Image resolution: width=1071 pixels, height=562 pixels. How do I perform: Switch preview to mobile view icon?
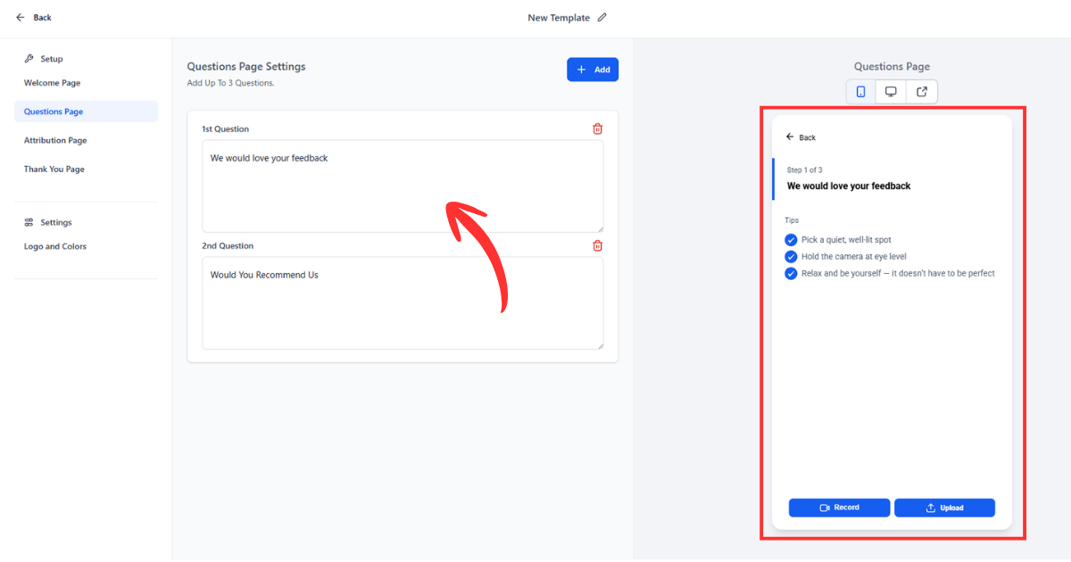coord(861,92)
